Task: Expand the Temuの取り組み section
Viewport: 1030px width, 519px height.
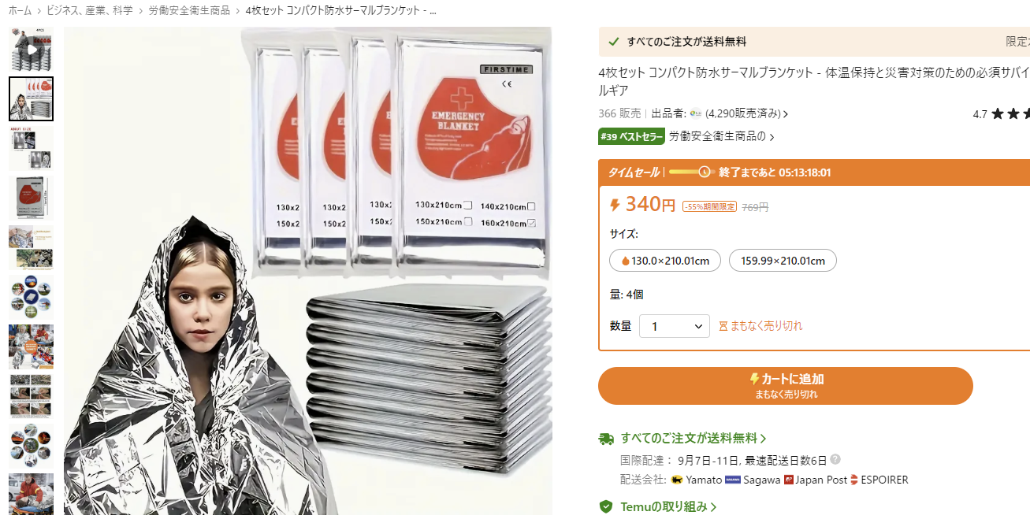Action: point(668,506)
